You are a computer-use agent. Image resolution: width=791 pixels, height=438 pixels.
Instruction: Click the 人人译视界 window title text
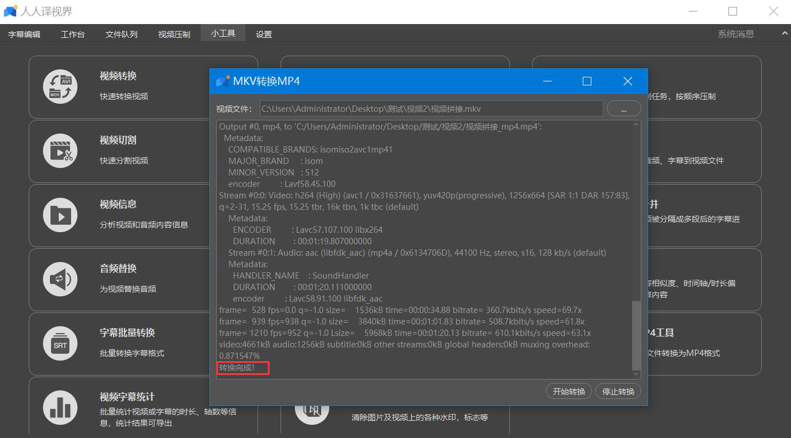(46, 11)
